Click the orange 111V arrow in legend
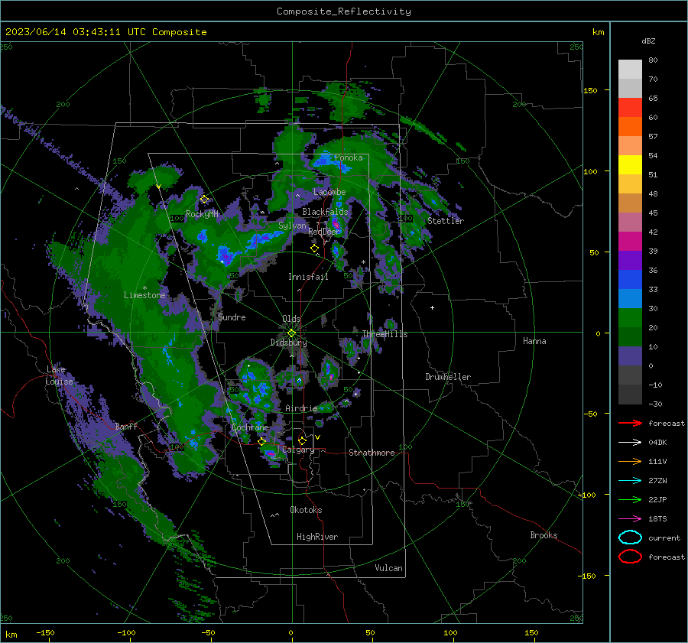Screen dimensions: 688x643 click(630, 461)
